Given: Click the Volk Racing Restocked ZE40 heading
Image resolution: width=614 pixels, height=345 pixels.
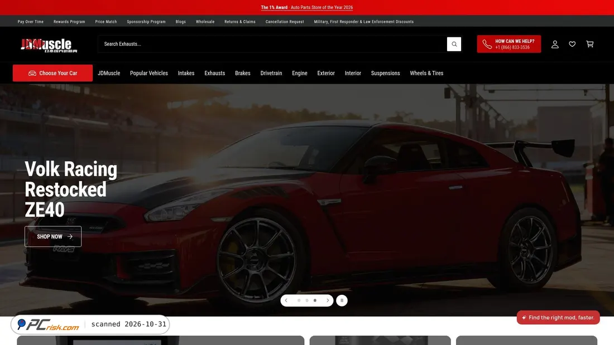Looking at the screenshot, I should click(x=71, y=189).
